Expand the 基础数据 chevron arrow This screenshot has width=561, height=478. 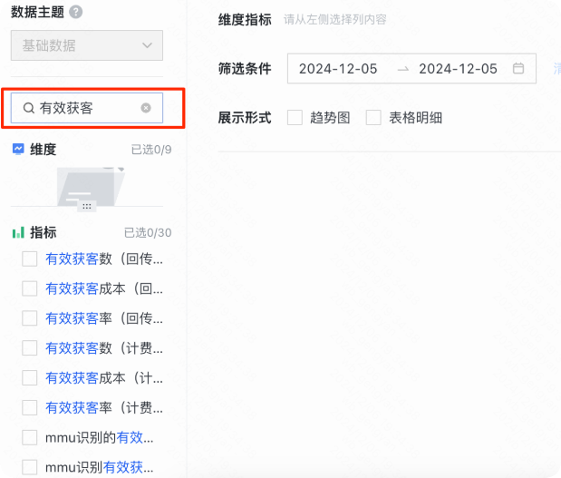(x=147, y=45)
